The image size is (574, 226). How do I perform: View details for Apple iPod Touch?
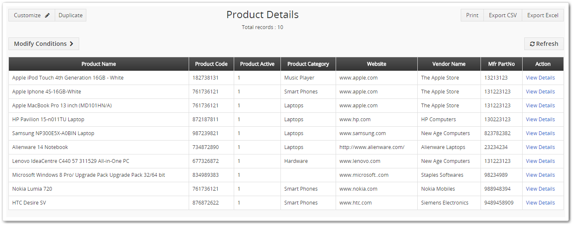540,78
